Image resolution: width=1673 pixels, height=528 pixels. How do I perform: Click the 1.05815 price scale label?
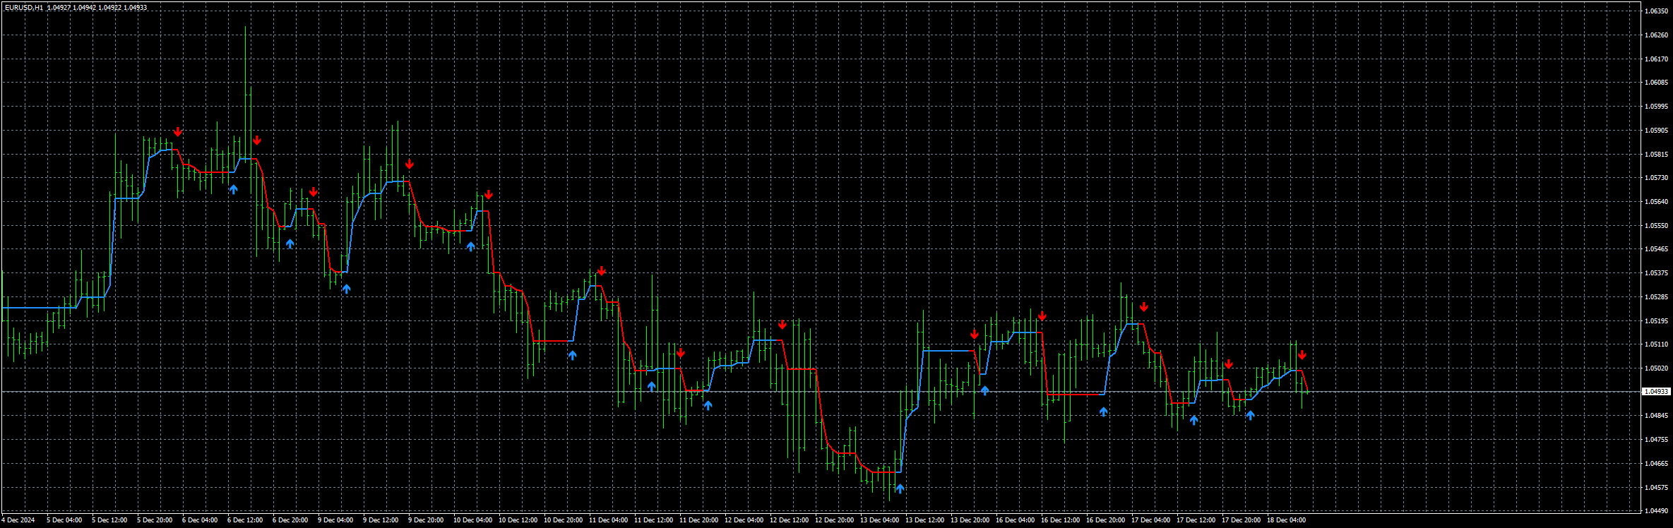click(x=1657, y=154)
